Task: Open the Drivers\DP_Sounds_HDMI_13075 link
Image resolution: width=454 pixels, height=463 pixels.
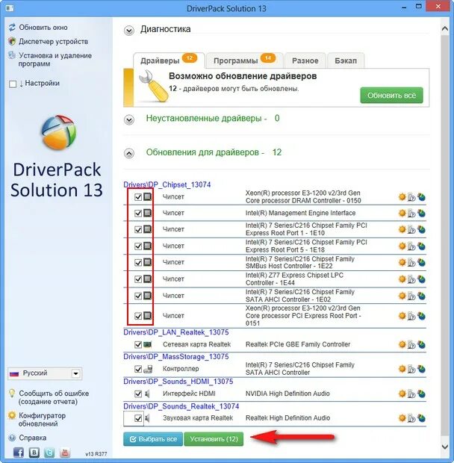Action: [178, 381]
